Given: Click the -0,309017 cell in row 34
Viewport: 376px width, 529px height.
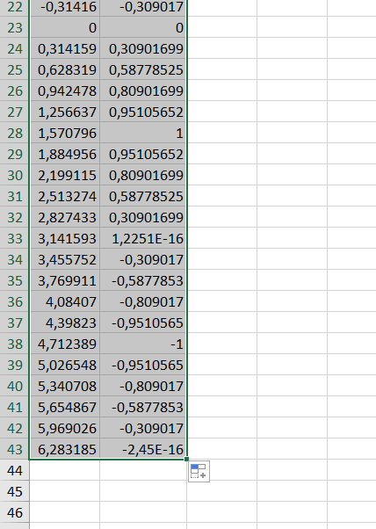Looking at the screenshot, I should click(x=143, y=259).
